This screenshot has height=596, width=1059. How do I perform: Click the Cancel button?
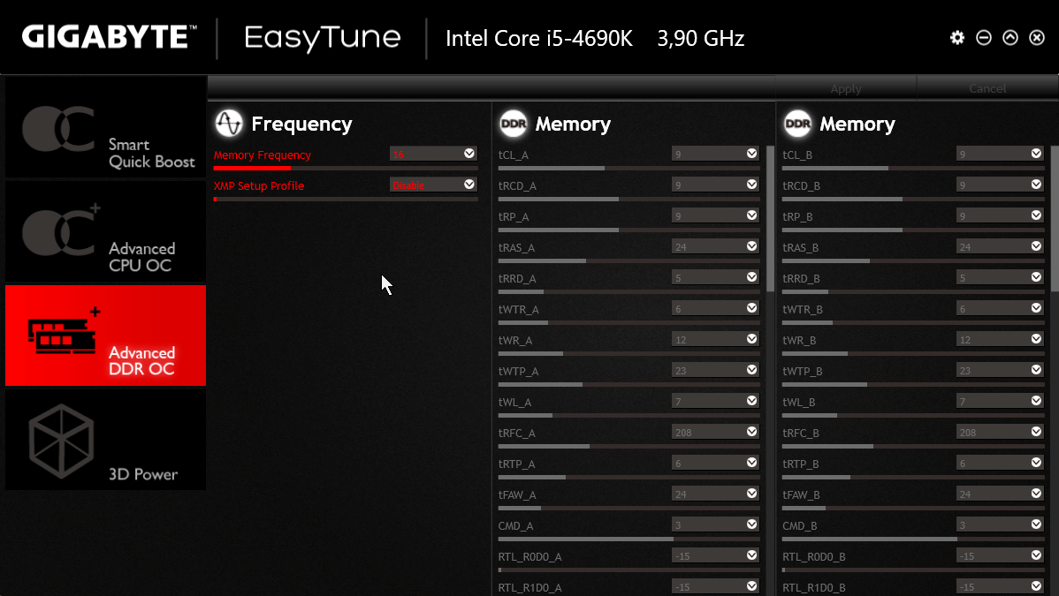(987, 88)
